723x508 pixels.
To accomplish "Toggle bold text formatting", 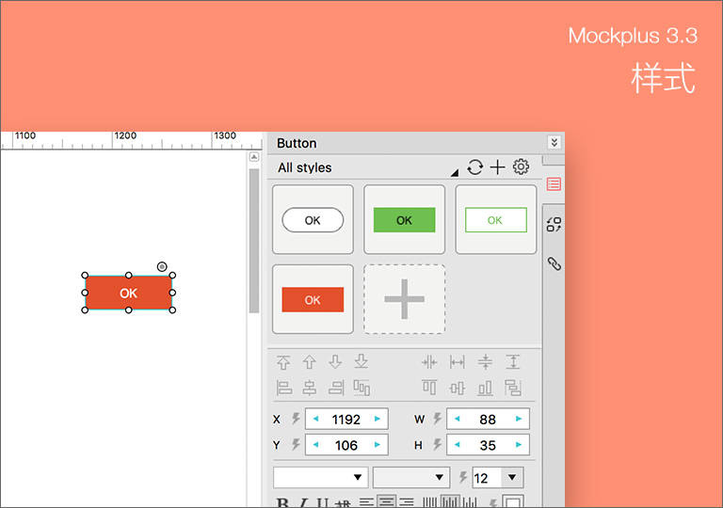I will (x=281, y=503).
